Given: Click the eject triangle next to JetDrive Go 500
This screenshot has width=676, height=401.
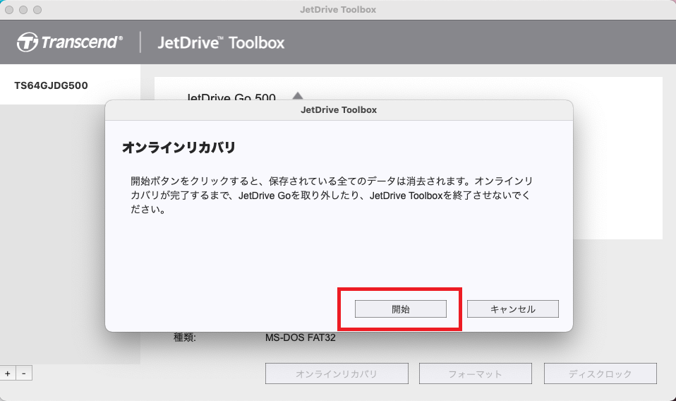Looking at the screenshot, I should [x=298, y=96].
